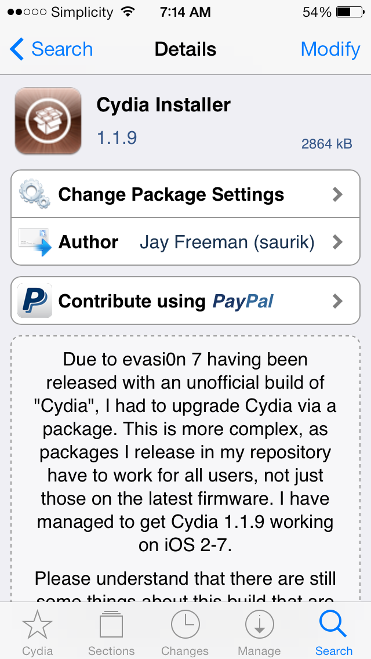
Task: Go to the Manage tab
Action: [x=259, y=633]
